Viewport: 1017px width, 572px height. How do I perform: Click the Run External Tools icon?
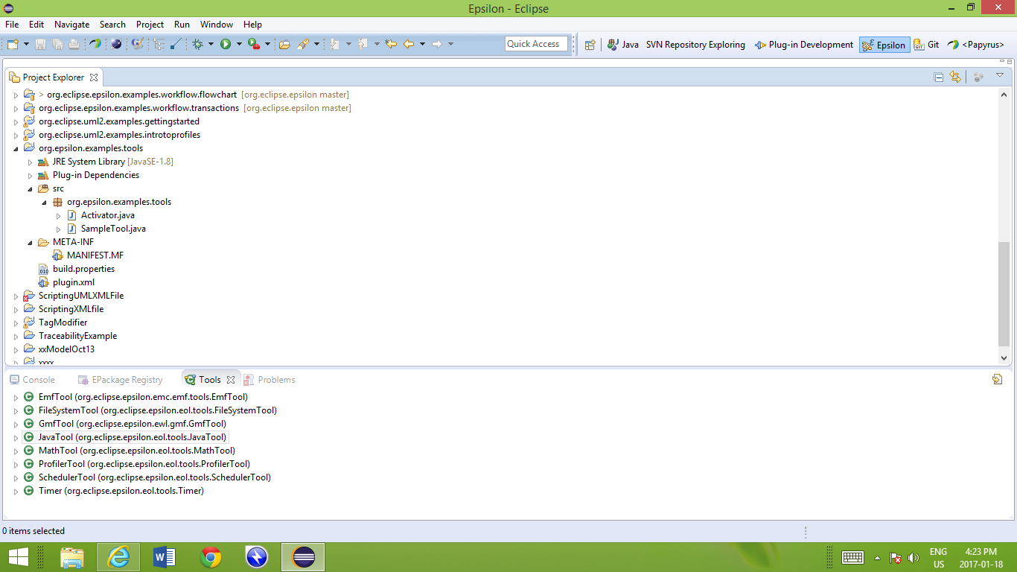pyautogui.click(x=254, y=45)
